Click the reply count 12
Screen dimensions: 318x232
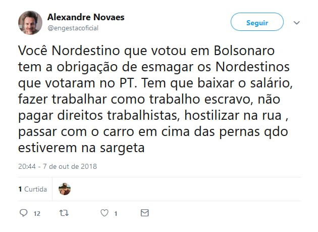(37, 214)
